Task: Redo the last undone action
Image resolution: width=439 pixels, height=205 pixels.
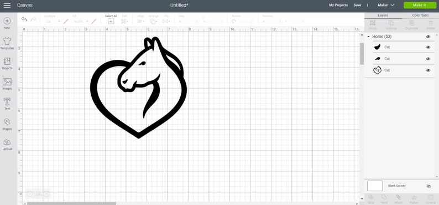Action: click(33, 19)
